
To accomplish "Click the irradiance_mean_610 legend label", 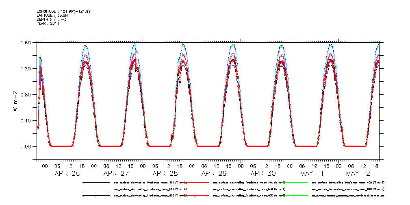I will 348,189.
